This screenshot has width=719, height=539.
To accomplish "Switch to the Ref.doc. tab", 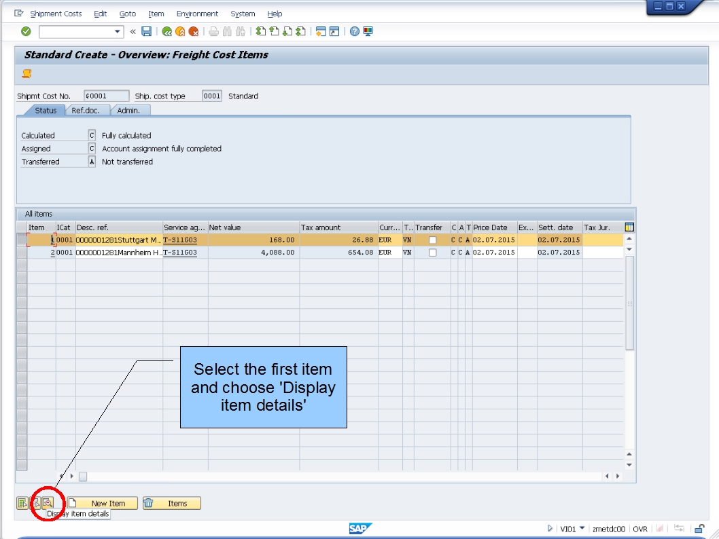I will tap(86, 109).
